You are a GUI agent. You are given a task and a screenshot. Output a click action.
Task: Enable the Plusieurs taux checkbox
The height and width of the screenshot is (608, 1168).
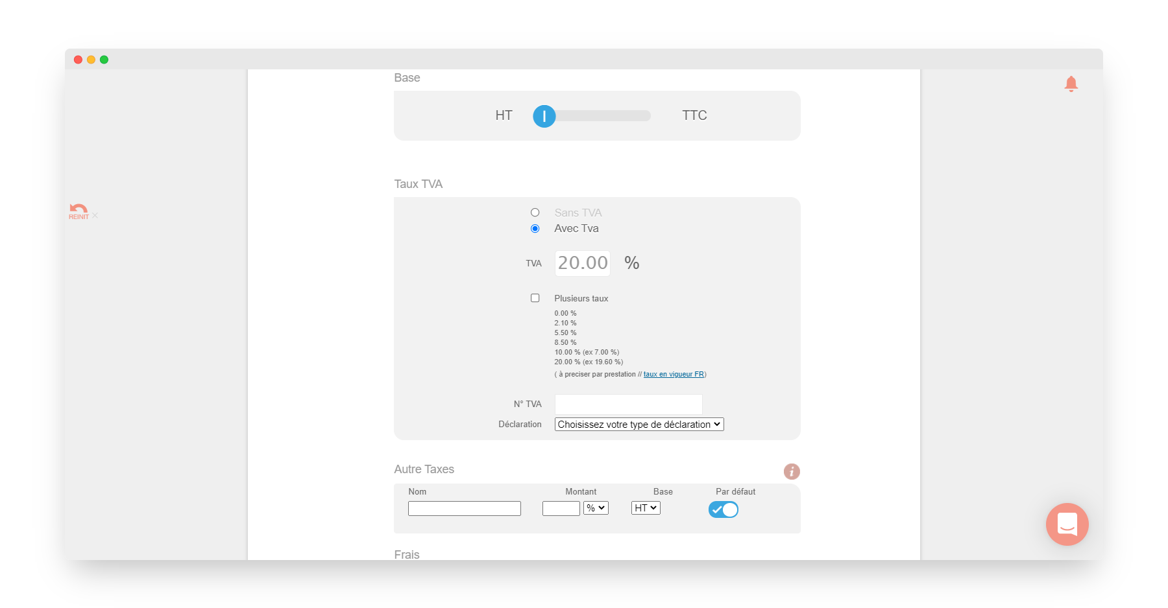pyautogui.click(x=535, y=298)
